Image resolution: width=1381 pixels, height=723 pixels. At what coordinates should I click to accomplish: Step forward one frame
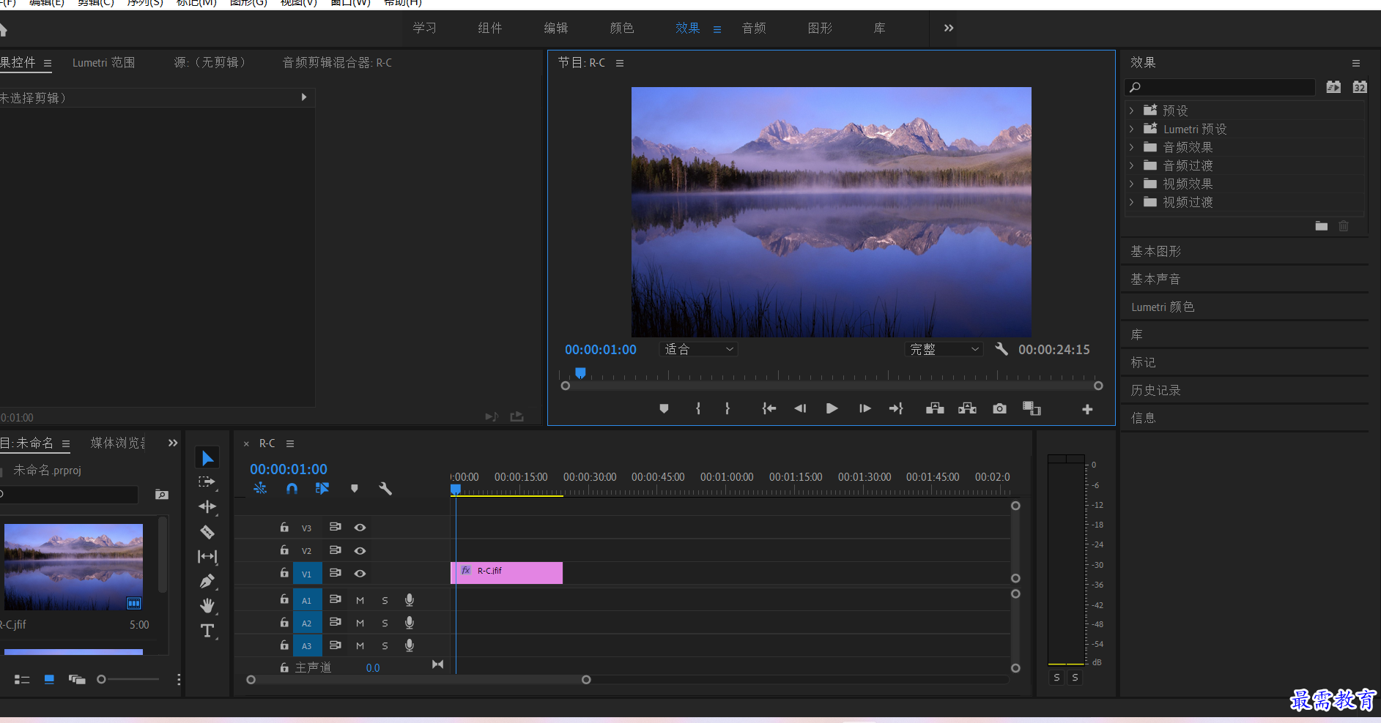pyautogui.click(x=864, y=408)
